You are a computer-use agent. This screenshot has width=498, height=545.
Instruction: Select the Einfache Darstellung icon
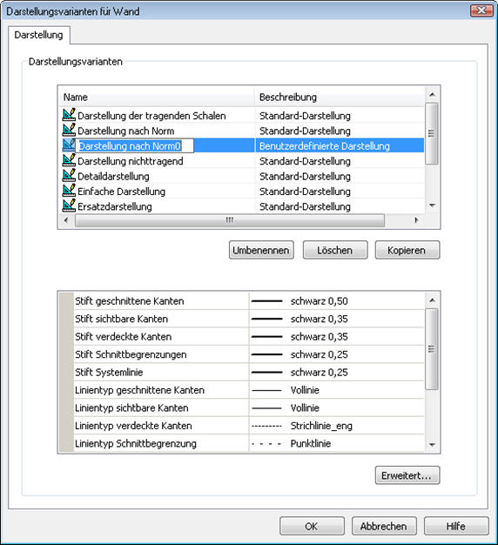click(x=69, y=191)
